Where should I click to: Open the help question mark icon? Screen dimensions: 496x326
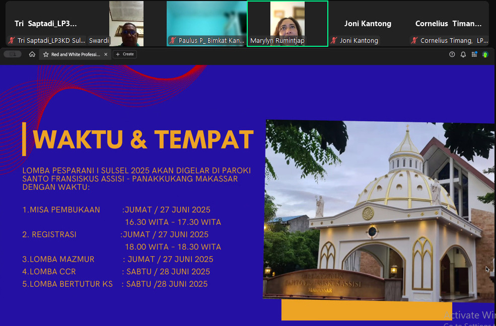coord(452,54)
